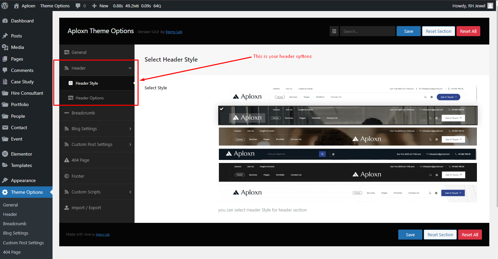Toggle the expand-all sections icon beside search
This screenshot has width=498, height=259.
(x=334, y=31)
